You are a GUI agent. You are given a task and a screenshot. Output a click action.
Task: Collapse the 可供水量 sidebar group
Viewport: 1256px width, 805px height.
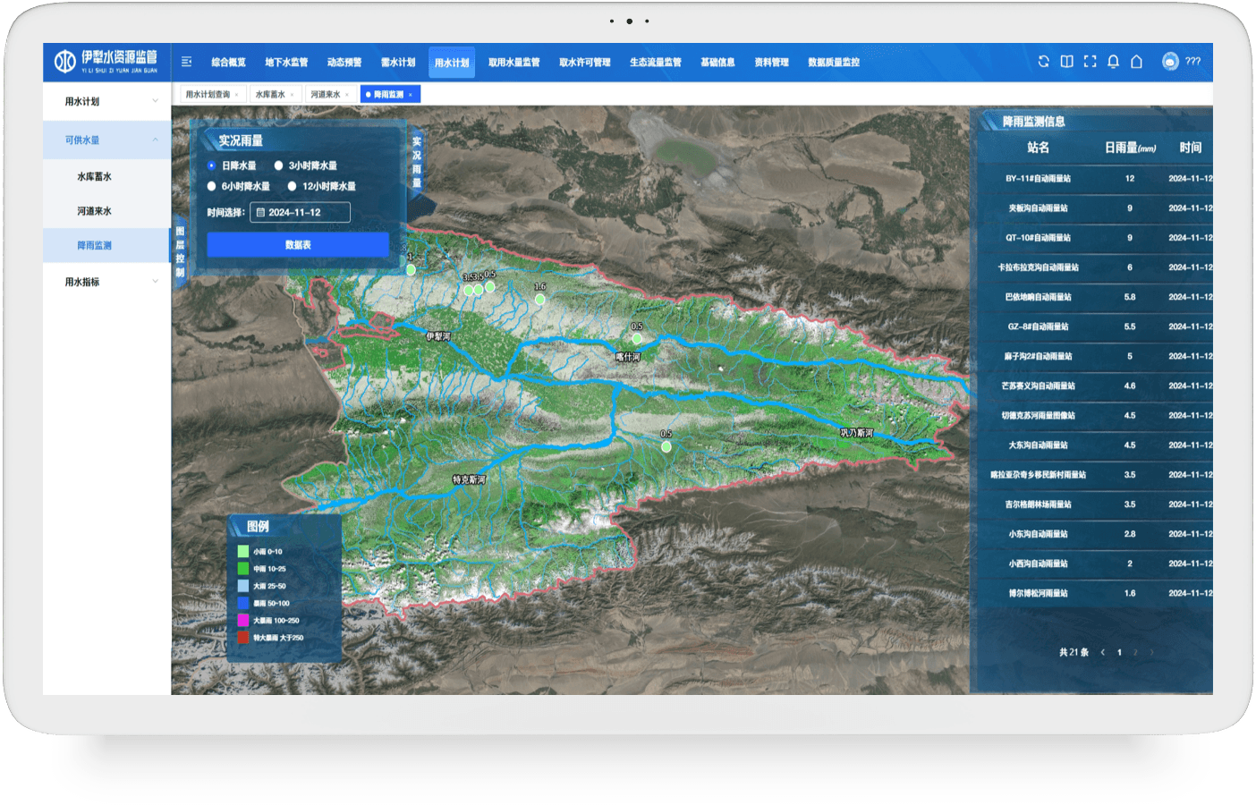click(x=106, y=140)
